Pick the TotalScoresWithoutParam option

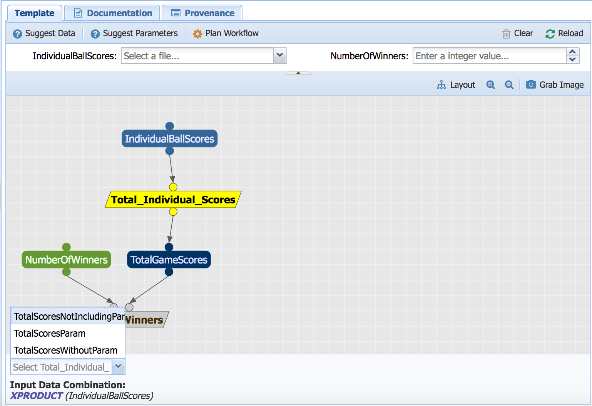click(x=65, y=350)
